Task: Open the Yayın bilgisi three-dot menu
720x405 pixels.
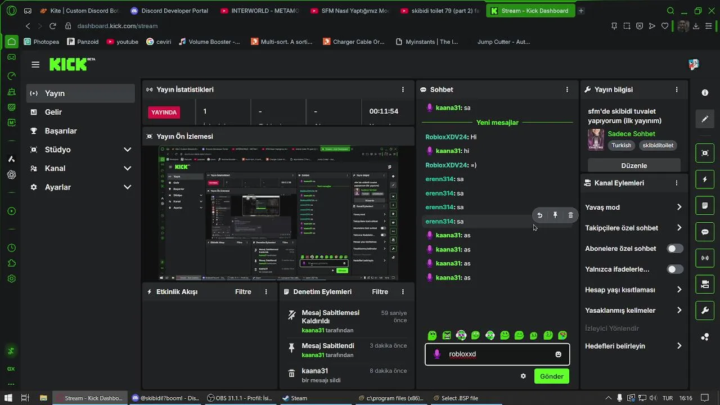Action: click(677, 89)
